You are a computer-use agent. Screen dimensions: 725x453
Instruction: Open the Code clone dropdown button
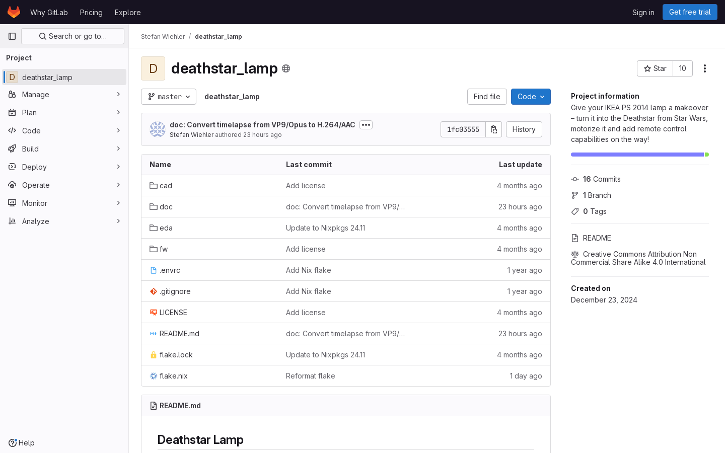(x=531, y=97)
